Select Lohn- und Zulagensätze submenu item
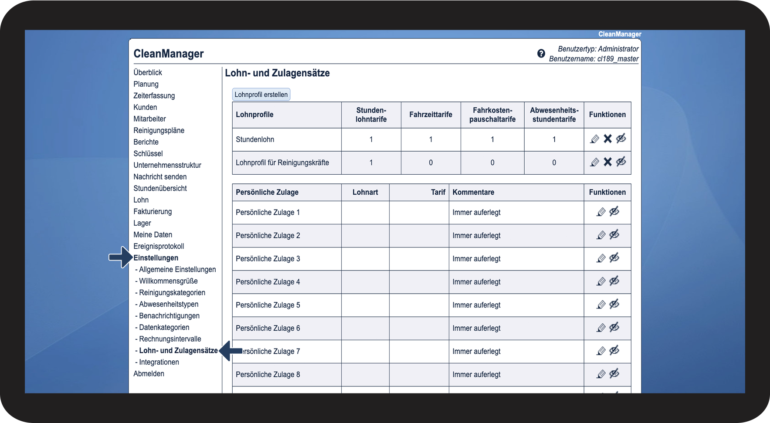 (x=178, y=351)
